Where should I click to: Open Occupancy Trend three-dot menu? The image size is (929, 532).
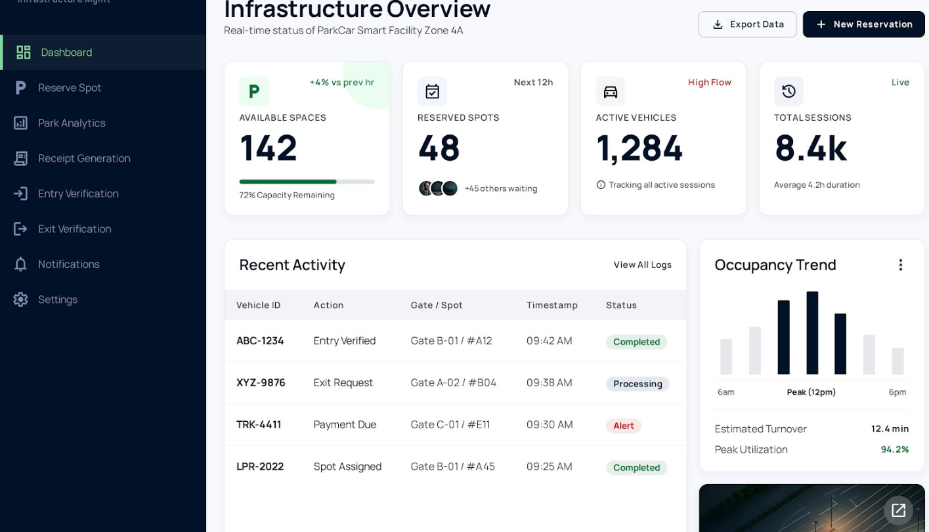click(901, 265)
